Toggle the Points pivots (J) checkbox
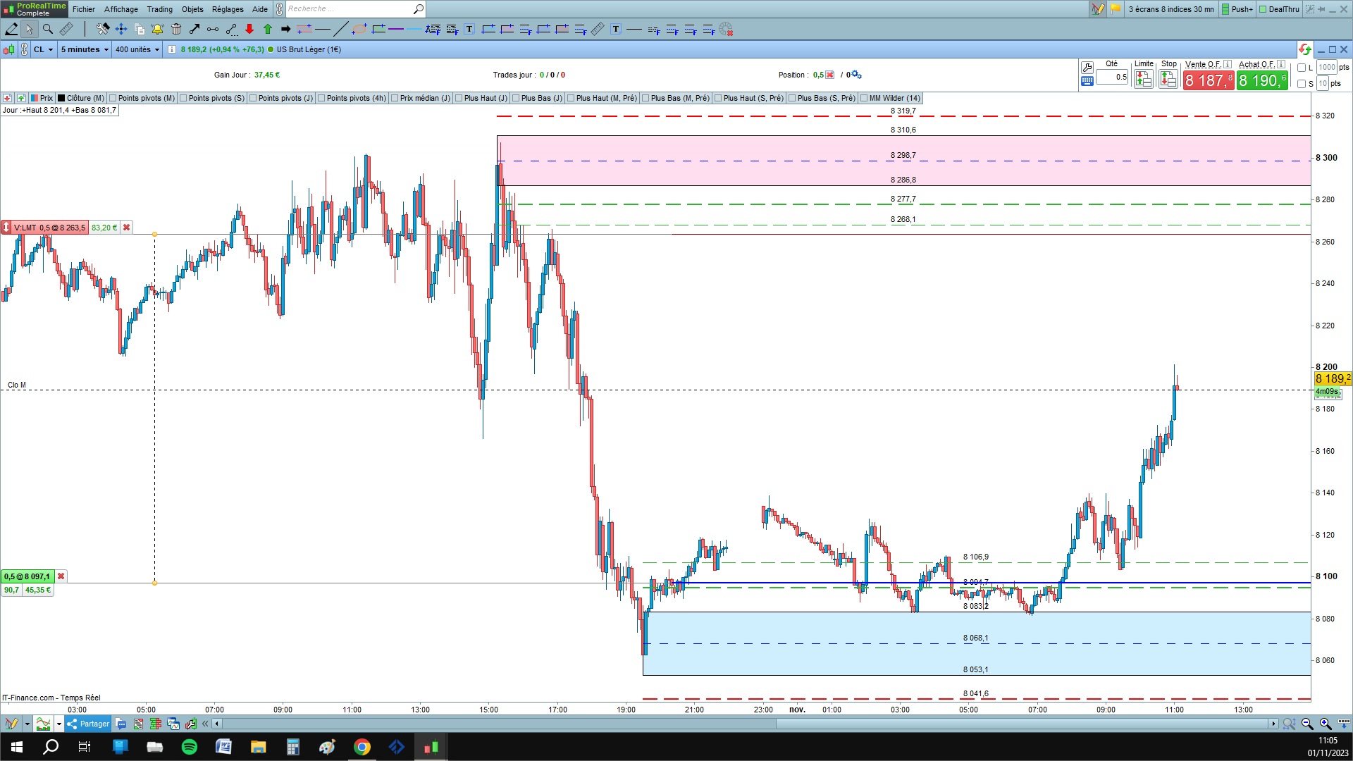The height and width of the screenshot is (761, 1353). (253, 98)
